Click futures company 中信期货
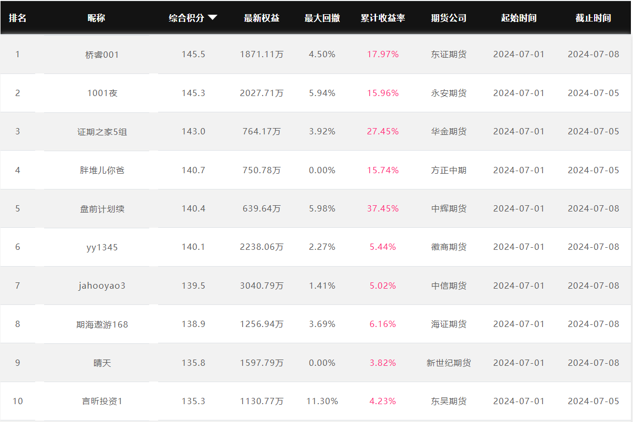The image size is (633, 422). [449, 286]
